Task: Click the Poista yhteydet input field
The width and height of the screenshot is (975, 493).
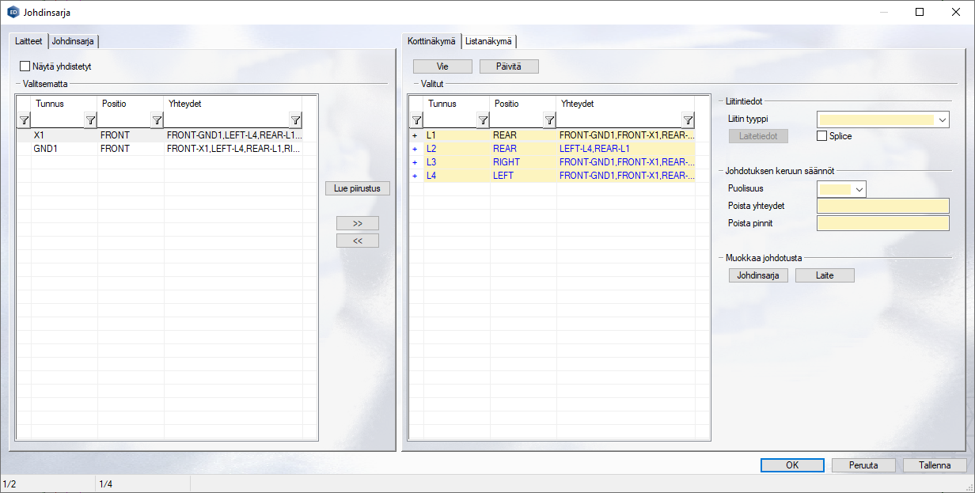Action: click(882, 206)
